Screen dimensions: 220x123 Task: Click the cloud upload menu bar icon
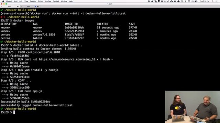pyautogui.click(x=172, y=1)
